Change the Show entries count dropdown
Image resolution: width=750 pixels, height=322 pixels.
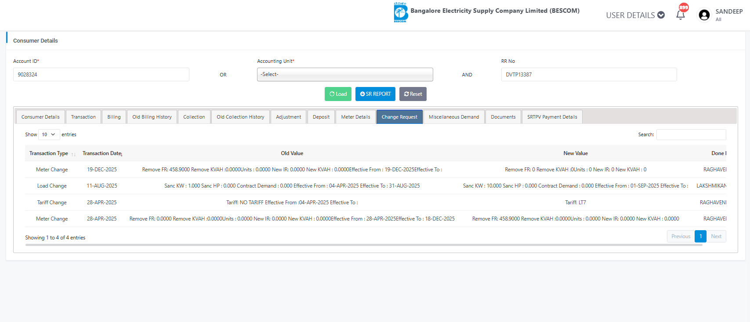49,134
